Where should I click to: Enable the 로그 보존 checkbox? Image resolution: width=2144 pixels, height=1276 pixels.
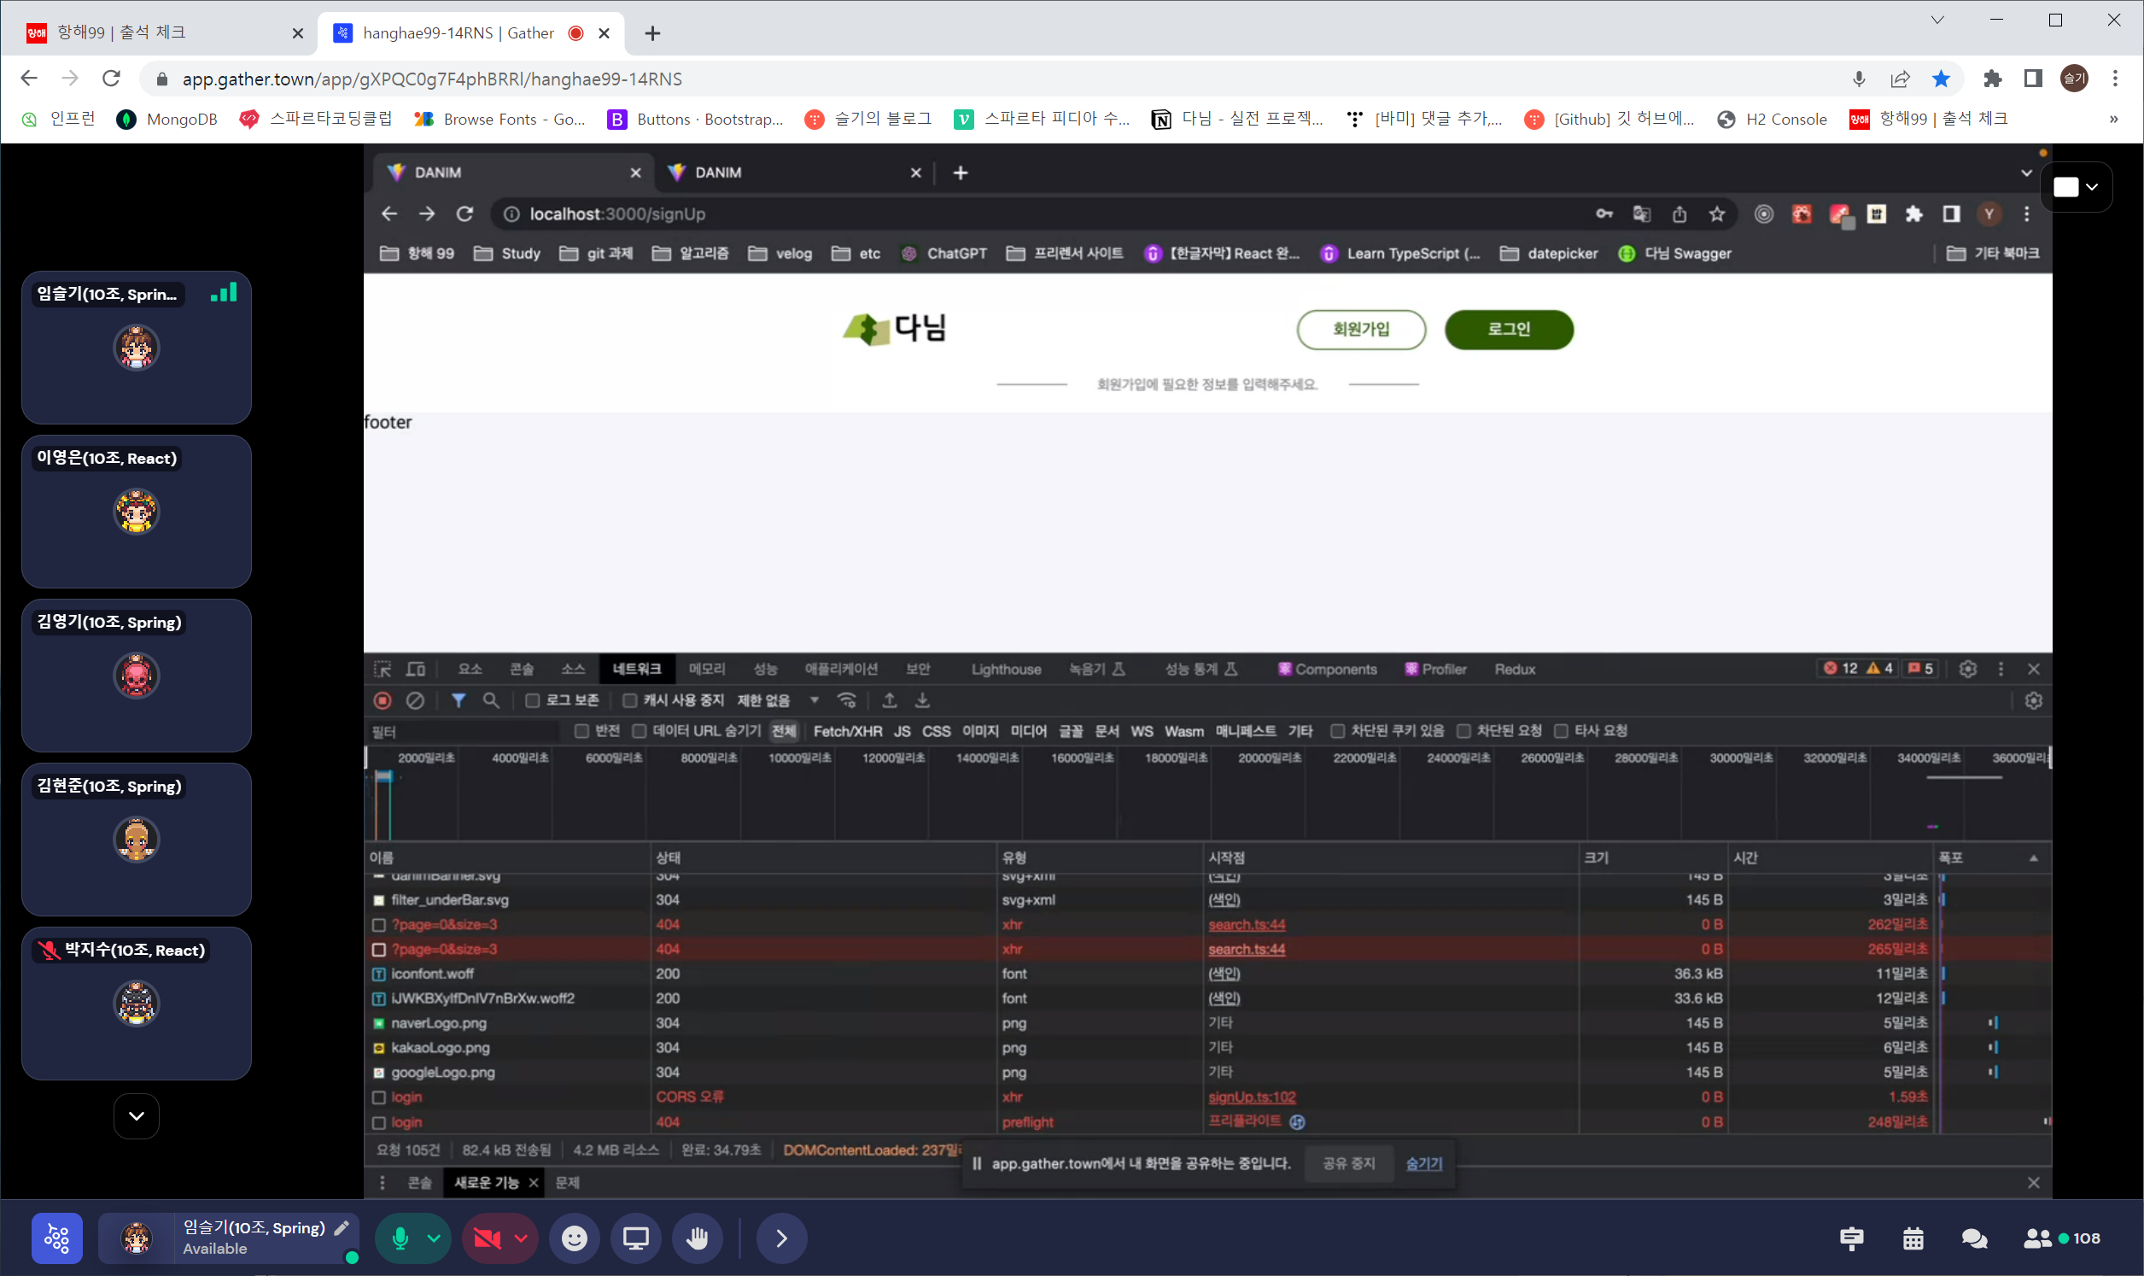(x=533, y=700)
